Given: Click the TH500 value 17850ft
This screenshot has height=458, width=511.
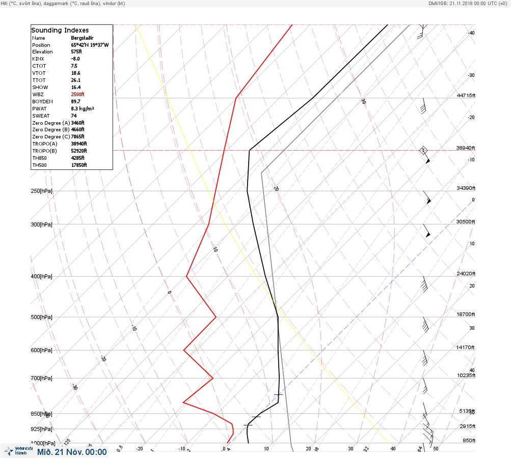Looking at the screenshot, I should [x=79, y=165].
